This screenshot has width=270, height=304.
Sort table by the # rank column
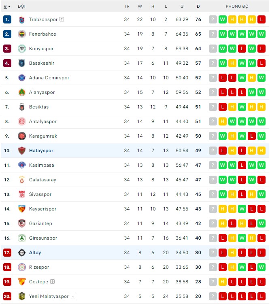pos(7,6)
